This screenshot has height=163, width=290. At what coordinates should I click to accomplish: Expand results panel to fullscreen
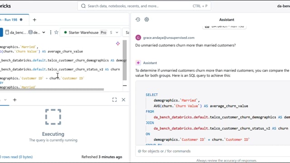[115, 100]
